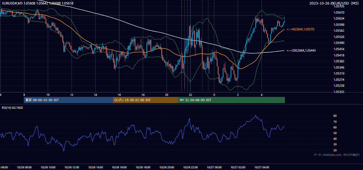Click the '<-<40,SMA,1.05570' moving average label
This screenshot has width=363, height=170.
(301, 29)
